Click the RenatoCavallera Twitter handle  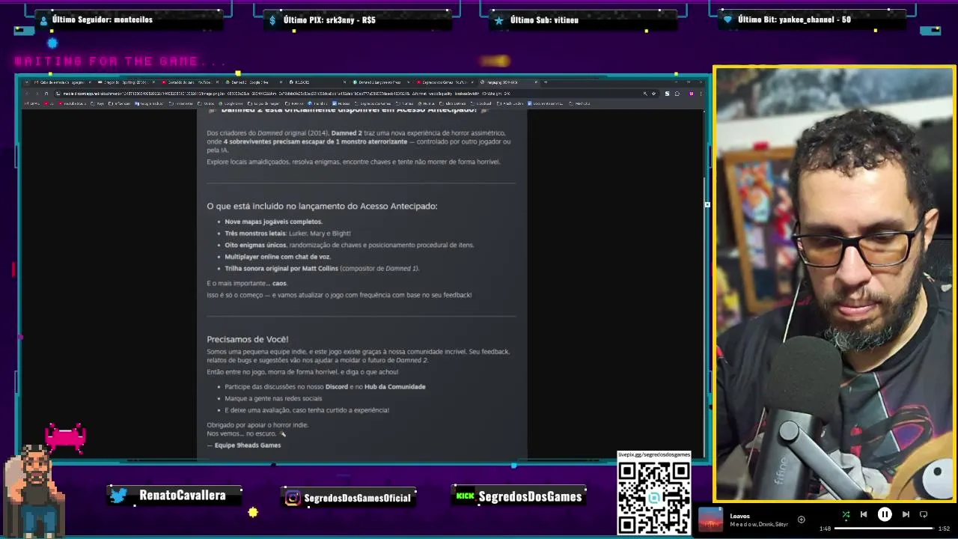pyautogui.click(x=183, y=496)
